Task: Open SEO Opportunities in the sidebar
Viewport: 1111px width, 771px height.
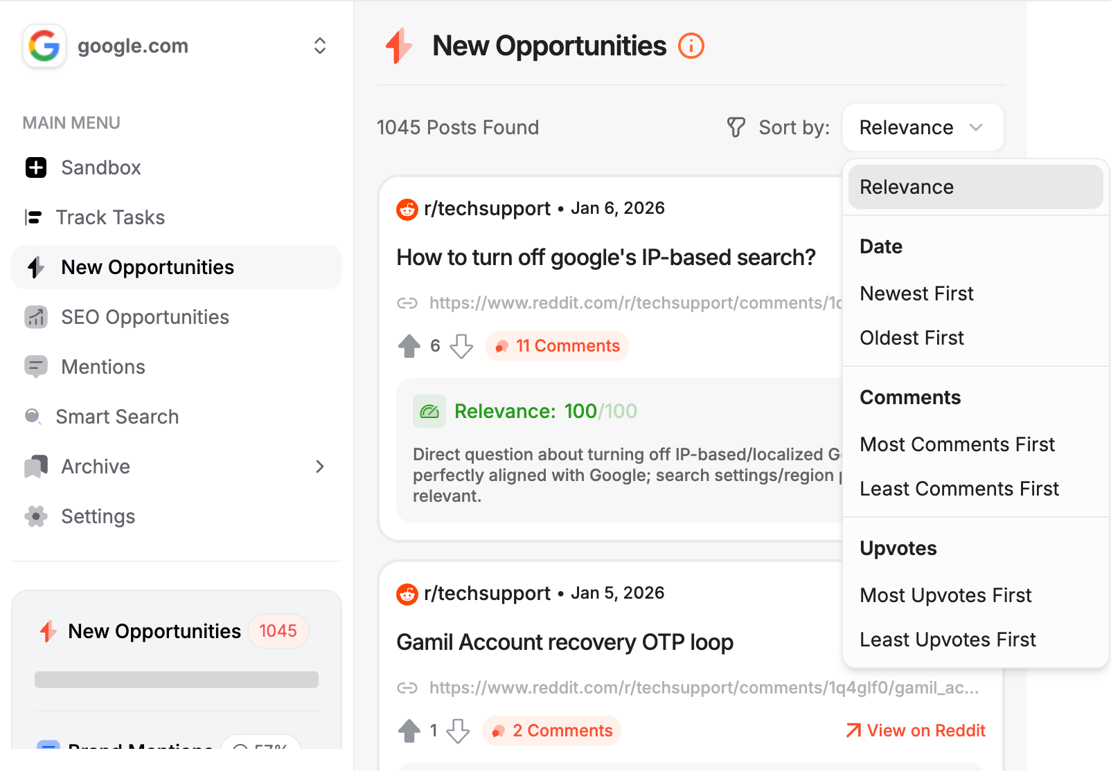Action: [x=145, y=317]
